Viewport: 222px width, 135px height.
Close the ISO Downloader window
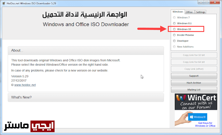(215, 2)
